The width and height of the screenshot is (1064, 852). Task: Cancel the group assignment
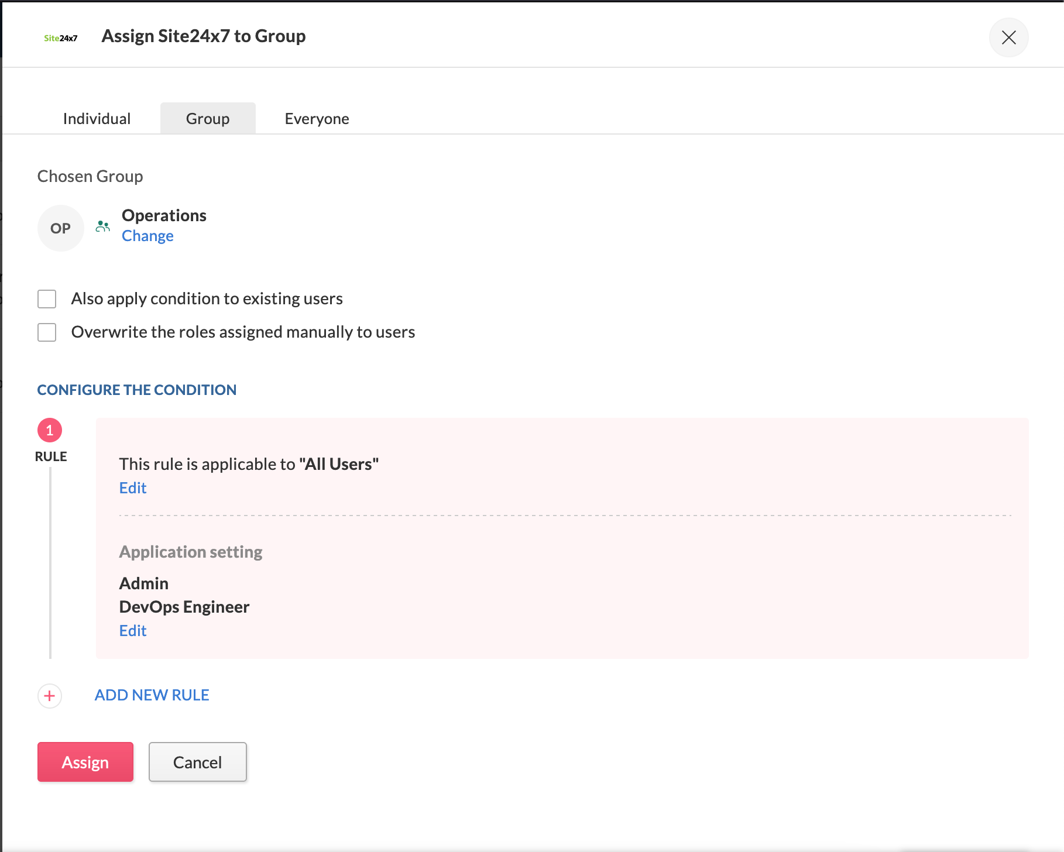[197, 762]
